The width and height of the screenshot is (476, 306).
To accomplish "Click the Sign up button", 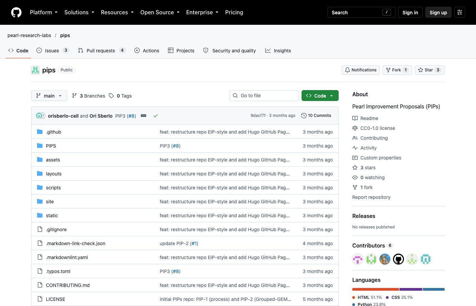I will pos(438,12).
